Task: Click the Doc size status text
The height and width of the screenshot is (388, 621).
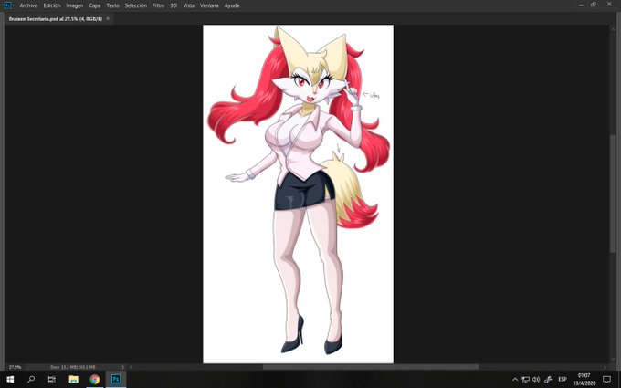Action: pyautogui.click(x=72, y=367)
